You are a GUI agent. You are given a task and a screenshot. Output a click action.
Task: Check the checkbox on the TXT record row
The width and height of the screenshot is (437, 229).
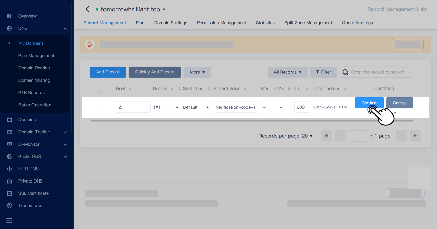[99, 107]
